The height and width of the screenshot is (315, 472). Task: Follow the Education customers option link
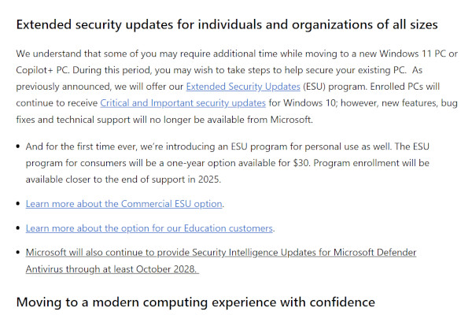(149, 228)
